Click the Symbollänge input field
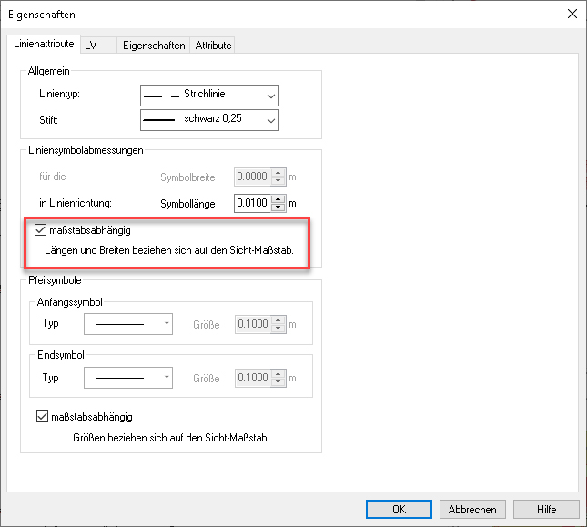This screenshot has height=527, width=587. click(252, 203)
